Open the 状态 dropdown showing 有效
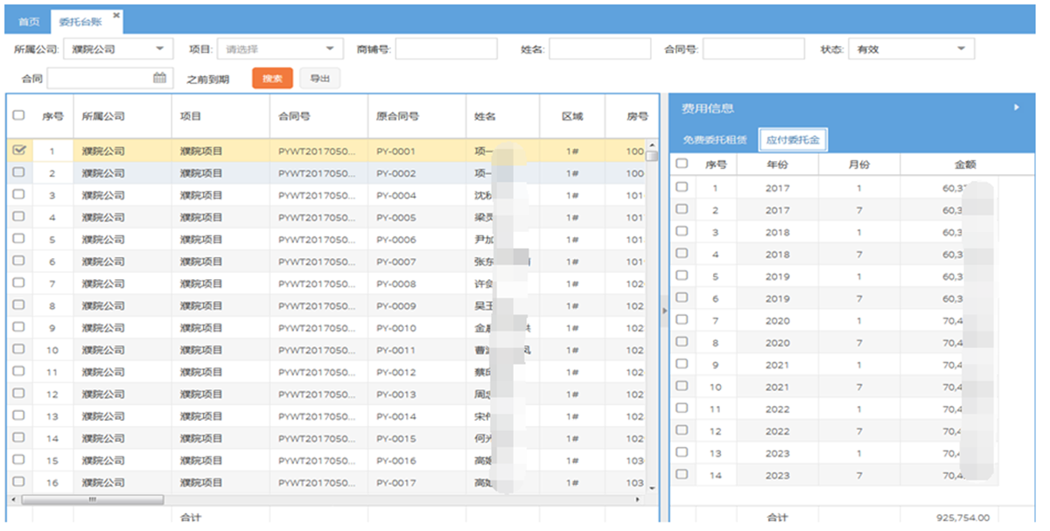1050x531 pixels. (x=912, y=49)
